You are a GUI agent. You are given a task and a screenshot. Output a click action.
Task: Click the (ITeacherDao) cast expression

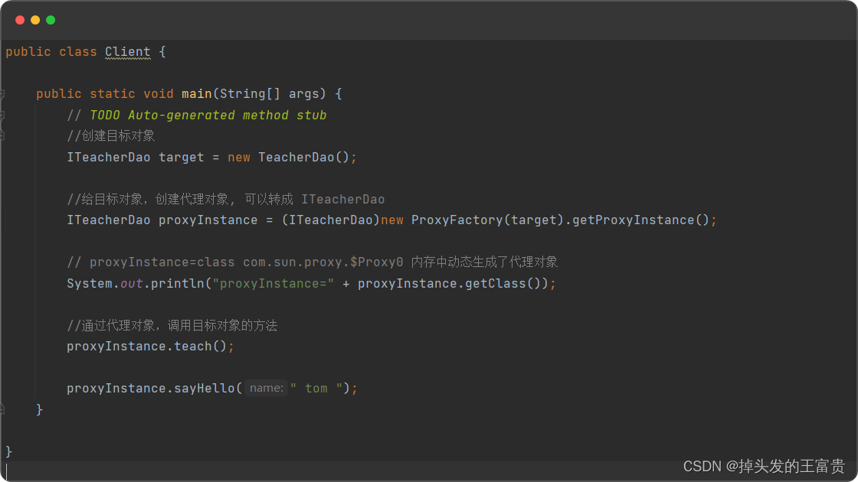[331, 220]
